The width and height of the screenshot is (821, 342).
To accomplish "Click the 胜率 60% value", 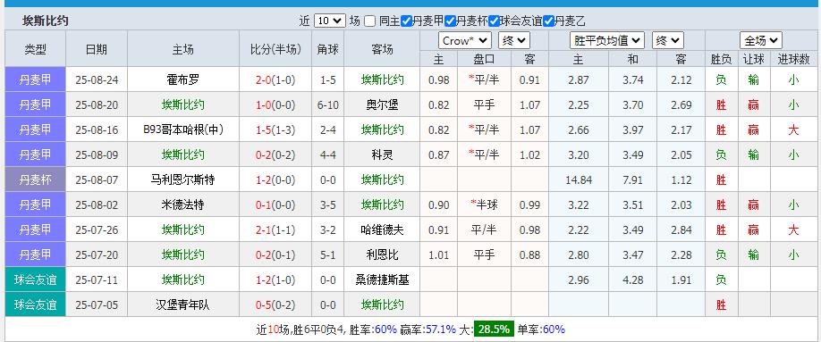I will coord(385,329).
